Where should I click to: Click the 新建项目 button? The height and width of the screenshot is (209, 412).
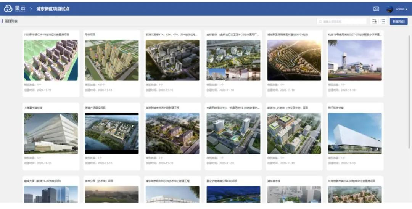pyautogui.click(x=399, y=21)
